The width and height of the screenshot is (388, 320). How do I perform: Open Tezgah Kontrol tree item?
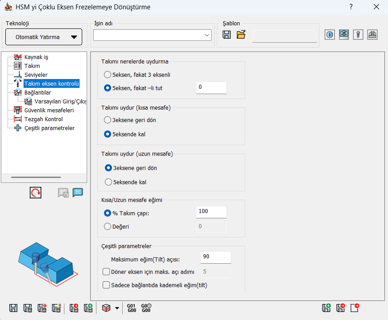[x=43, y=119]
